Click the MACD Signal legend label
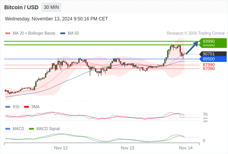Image resolution: width=228 pixels, height=154 pixels. point(48,129)
